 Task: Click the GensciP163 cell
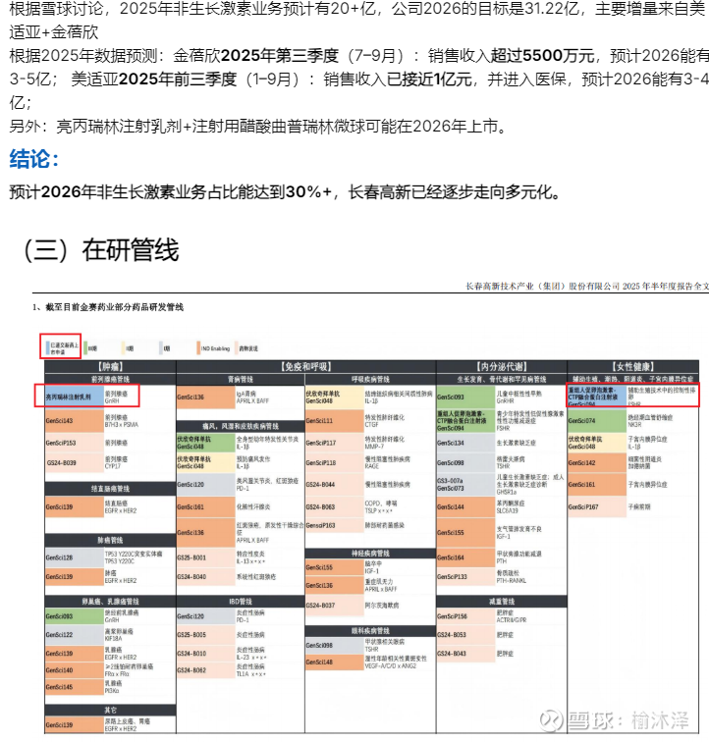click(x=335, y=525)
